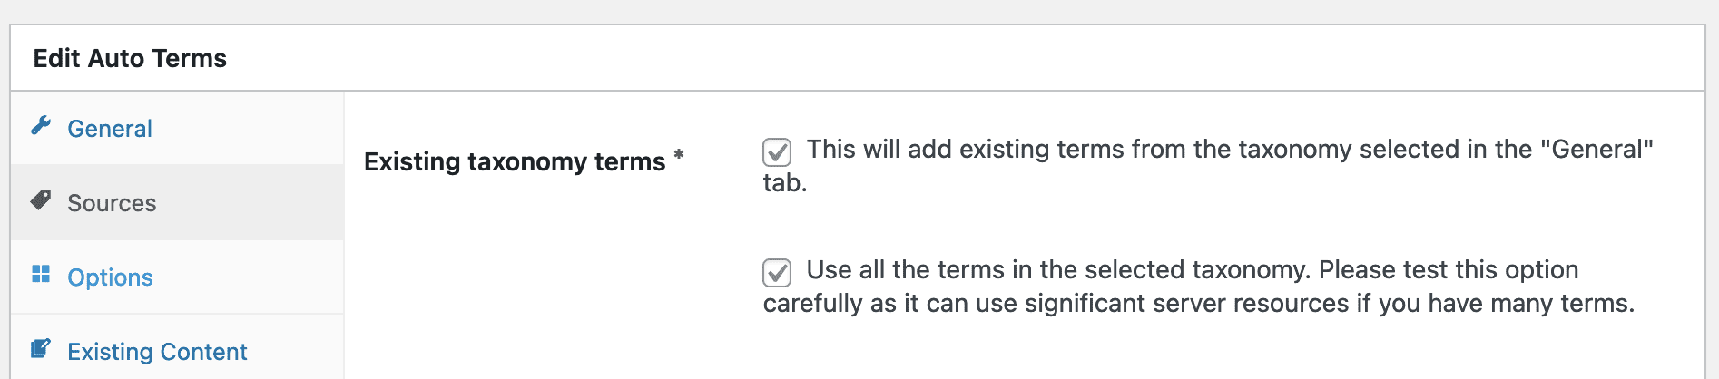Go to the Existing Content tab
This screenshot has height=379, width=1719.
coord(157,352)
